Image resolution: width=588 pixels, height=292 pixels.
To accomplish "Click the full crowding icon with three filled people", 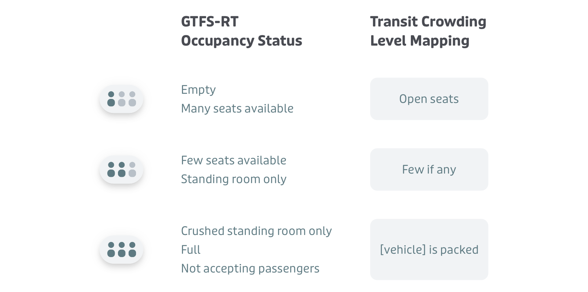I will (121, 249).
